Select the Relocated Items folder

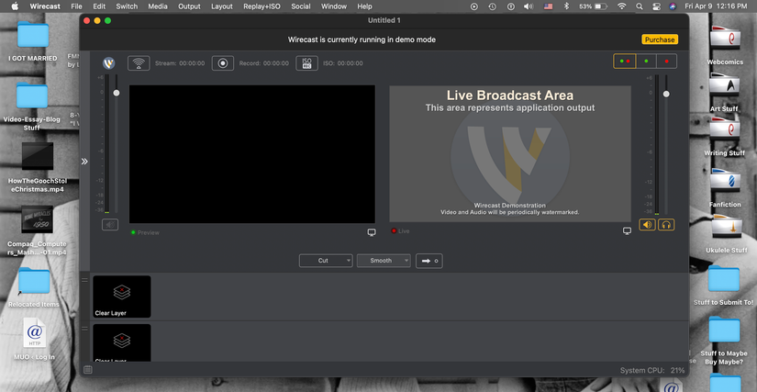tap(34, 287)
